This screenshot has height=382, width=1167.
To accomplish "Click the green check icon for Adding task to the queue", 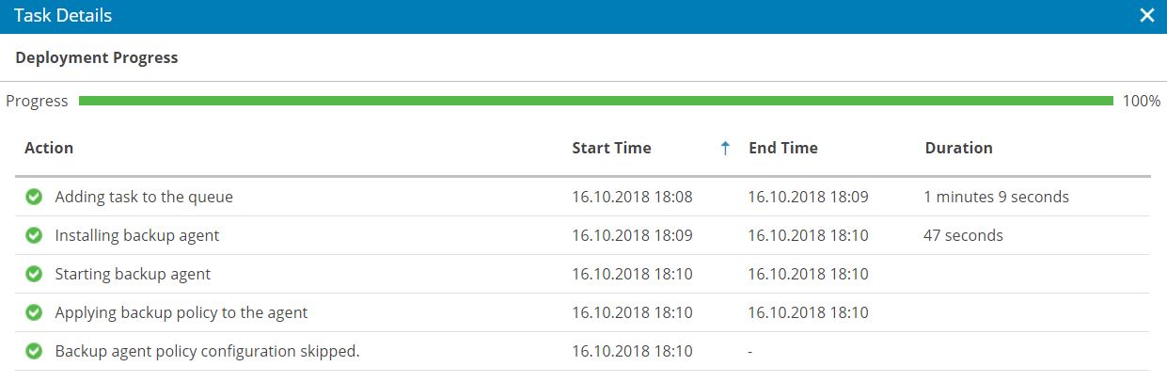I will (x=34, y=197).
